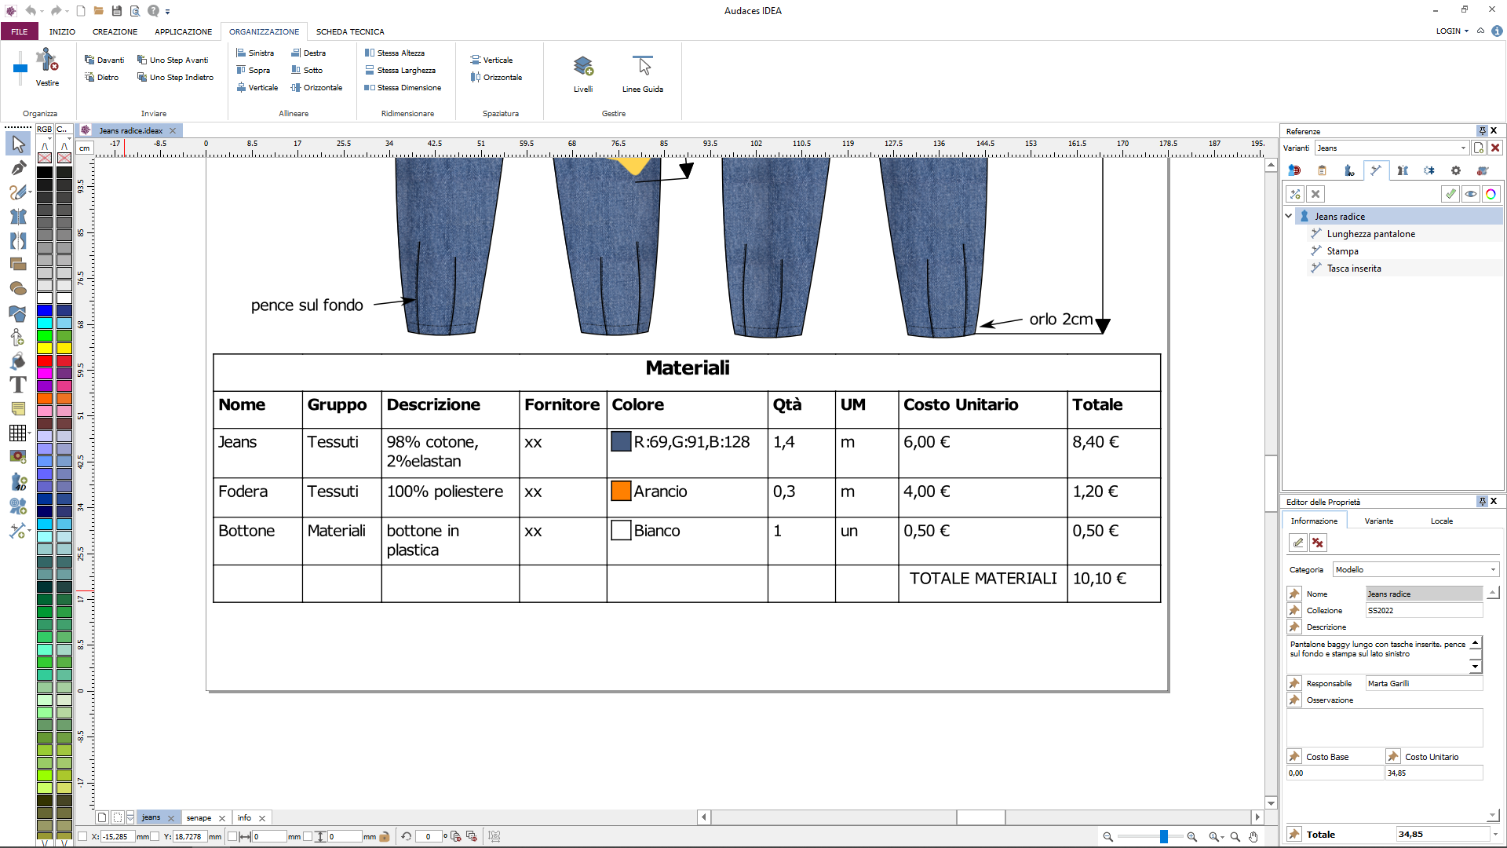The width and height of the screenshot is (1507, 848).
Task: Click the red X delete variant icon
Action: 1495,148
